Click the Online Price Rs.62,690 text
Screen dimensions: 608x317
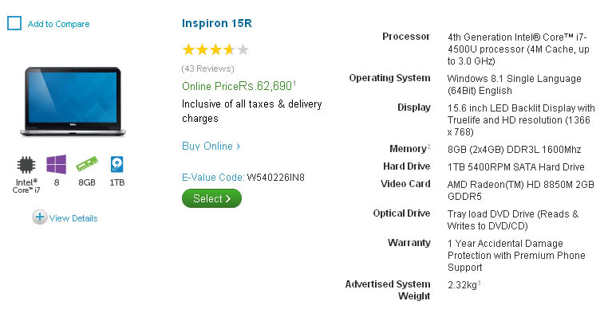(x=238, y=86)
